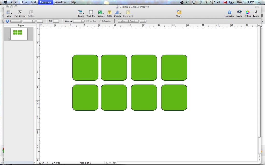Open the Capture menu

coord(46,2)
